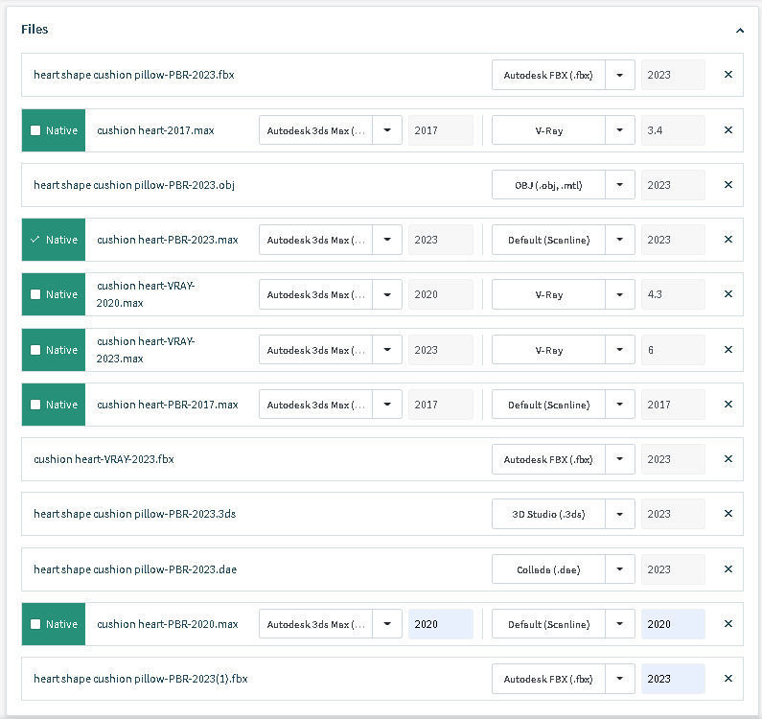Click version field of cushion heart-PBR-2020.max
762x719 pixels.
pos(440,624)
